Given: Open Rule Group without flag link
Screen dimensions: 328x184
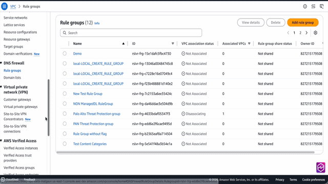Looking at the screenshot, I should (x=90, y=134).
